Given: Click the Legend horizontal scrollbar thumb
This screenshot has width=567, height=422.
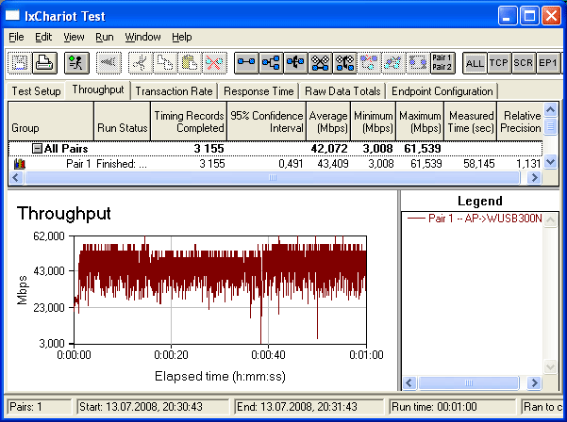Looking at the screenshot, I should pyautogui.click(x=469, y=382).
